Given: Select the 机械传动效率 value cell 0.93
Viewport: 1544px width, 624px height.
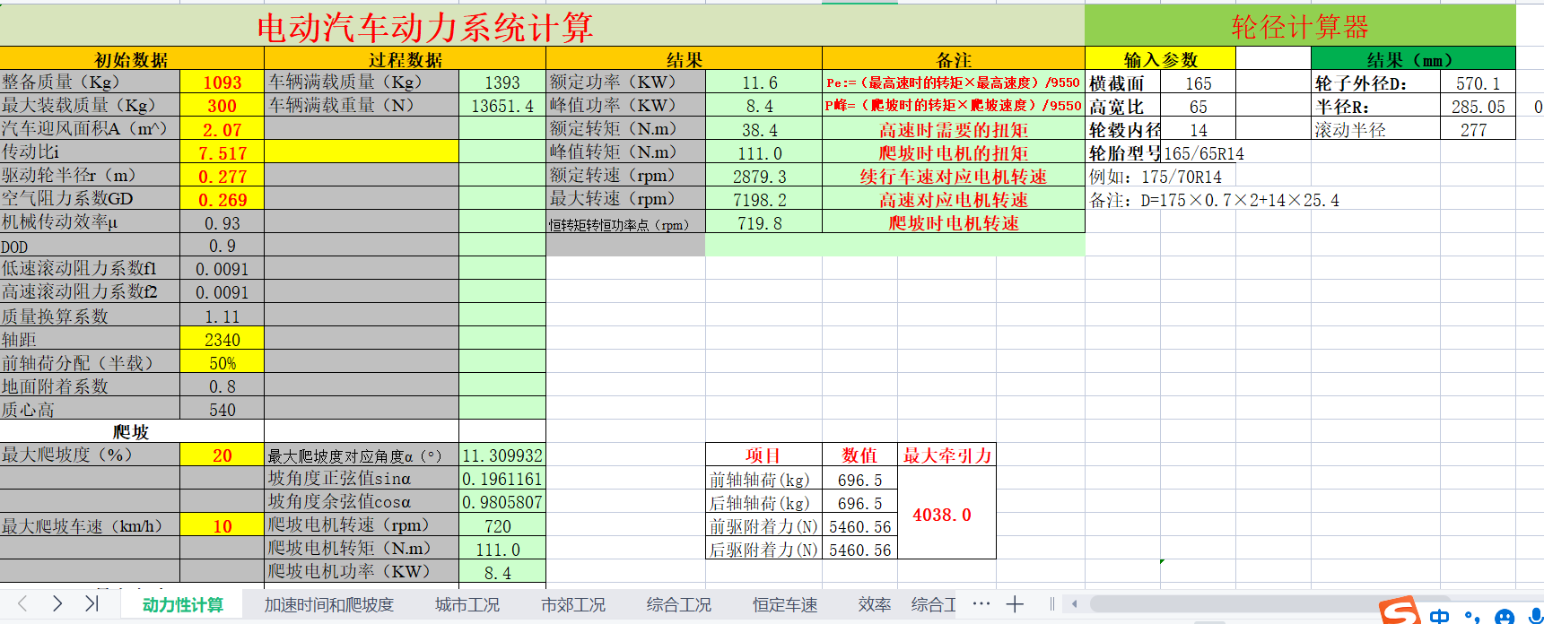Looking at the screenshot, I should [x=222, y=222].
